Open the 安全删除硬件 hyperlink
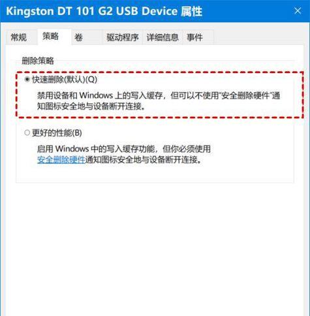 (61, 160)
